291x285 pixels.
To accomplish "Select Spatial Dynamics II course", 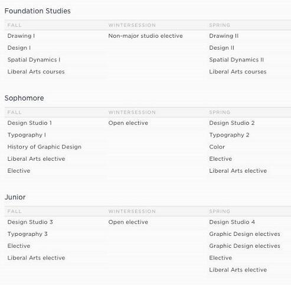I will [x=236, y=60].
